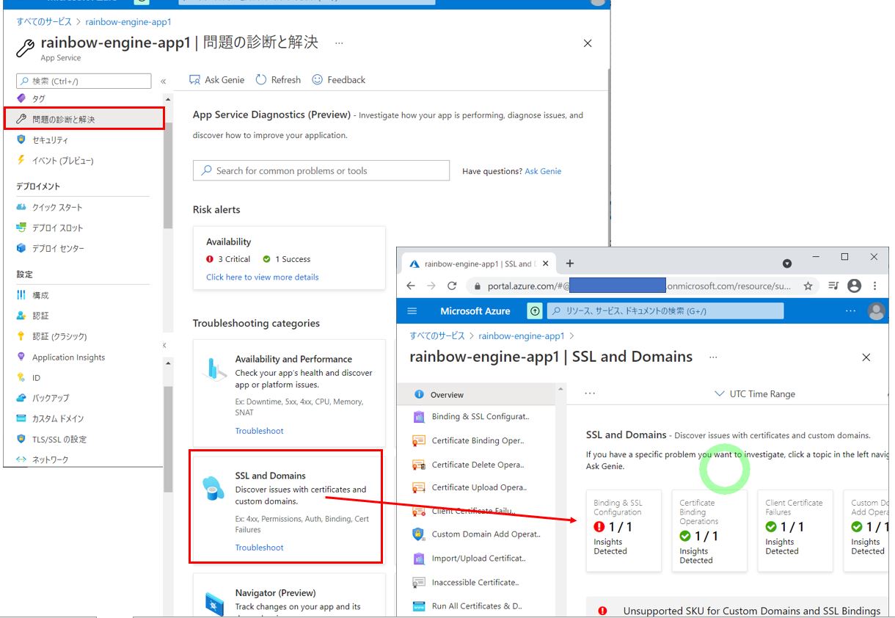Screen dimensions: 895x618
Task: Click the Chrome reading list icon
Action: coord(833,286)
